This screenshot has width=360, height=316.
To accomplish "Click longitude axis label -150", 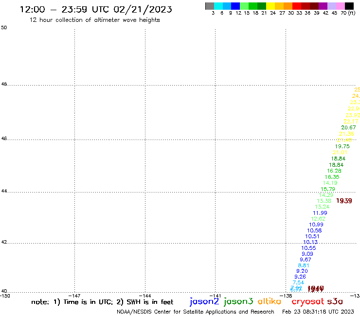I will [x=5, y=296].
